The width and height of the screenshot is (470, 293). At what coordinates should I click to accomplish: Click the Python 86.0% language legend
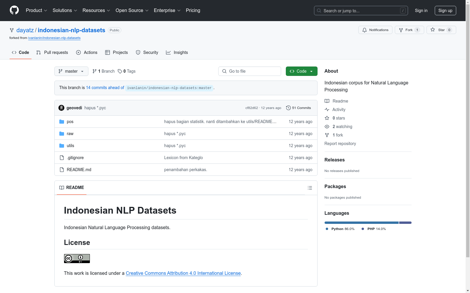340,229
